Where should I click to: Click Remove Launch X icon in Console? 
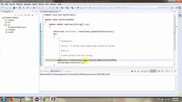[x=135, y=71]
